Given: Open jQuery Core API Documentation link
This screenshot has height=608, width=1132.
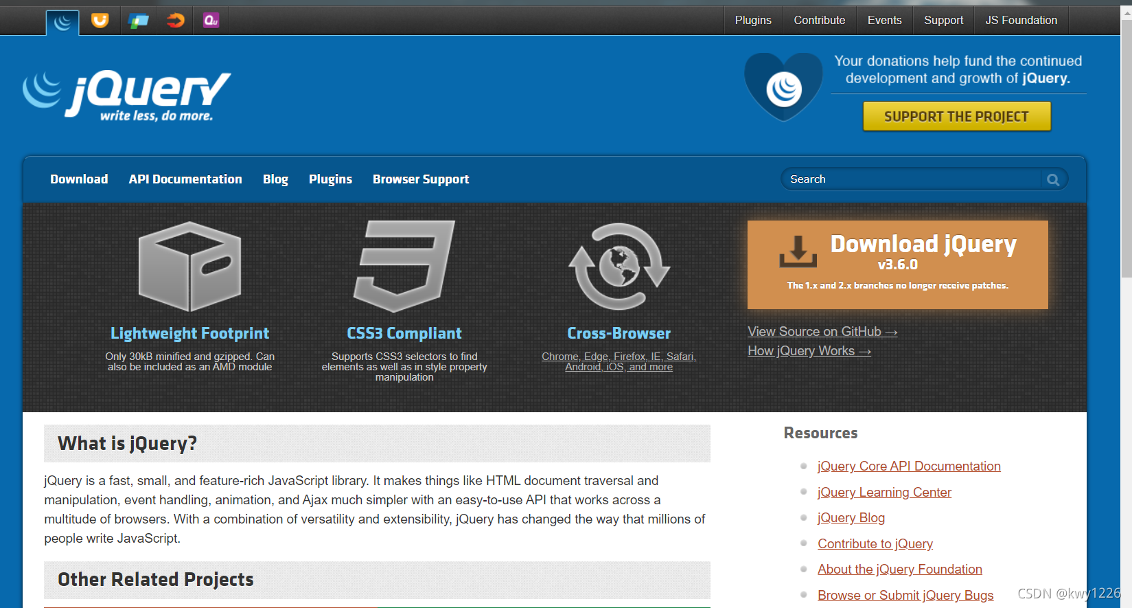Looking at the screenshot, I should 909,466.
